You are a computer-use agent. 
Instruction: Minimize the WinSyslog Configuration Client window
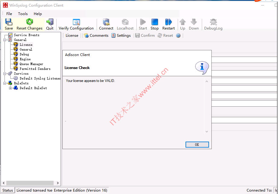pos(263,5)
